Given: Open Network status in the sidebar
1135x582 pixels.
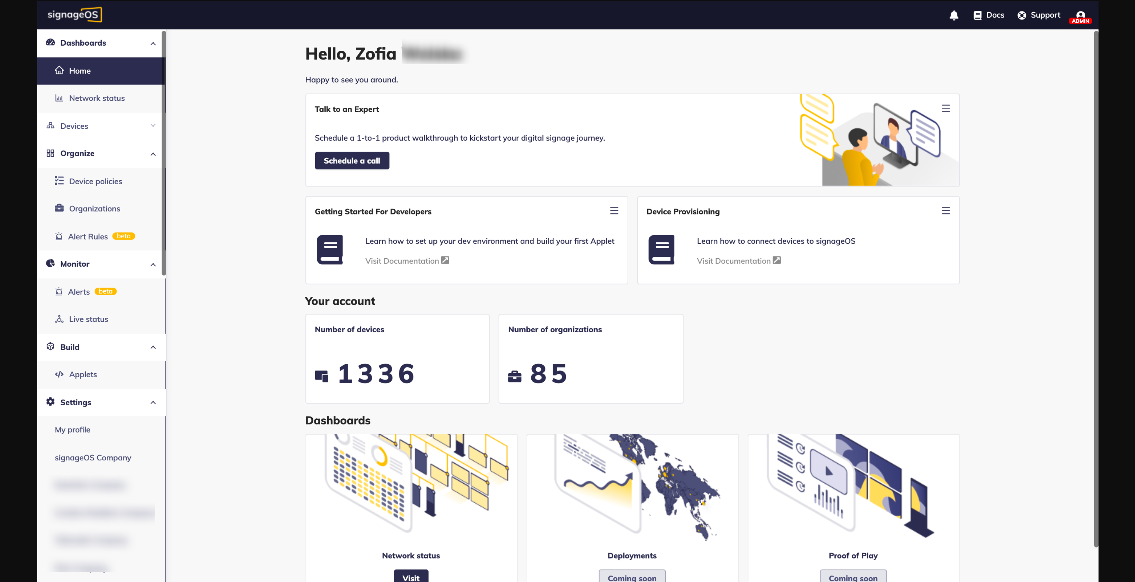Looking at the screenshot, I should coord(97,98).
